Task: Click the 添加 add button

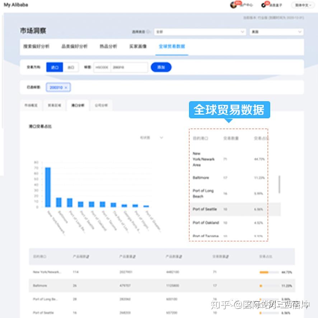Action: [161, 67]
